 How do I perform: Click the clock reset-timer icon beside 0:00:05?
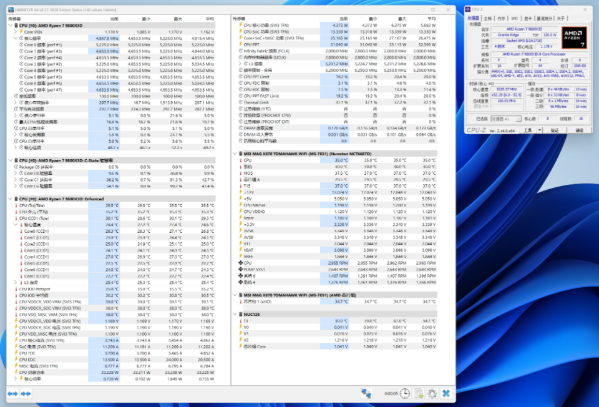(404, 393)
